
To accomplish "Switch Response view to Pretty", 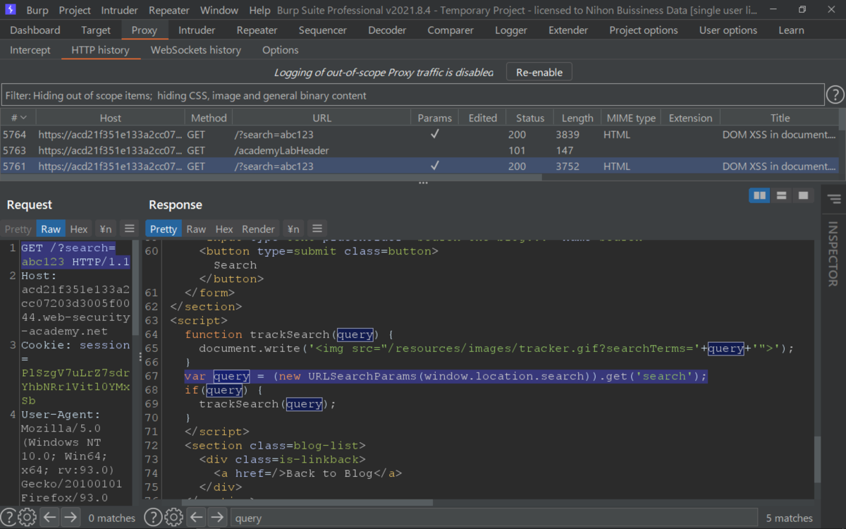I will point(164,229).
